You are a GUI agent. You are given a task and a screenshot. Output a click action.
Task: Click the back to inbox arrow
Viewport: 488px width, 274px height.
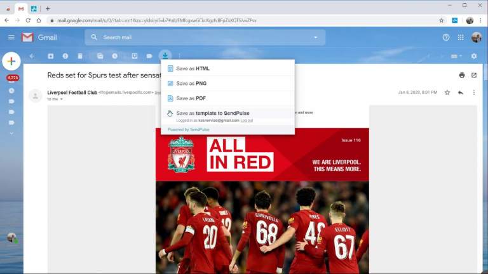coord(32,56)
